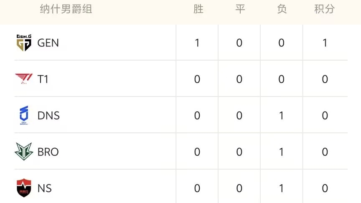
Task: Select the BRO team name
Action: [x=48, y=152]
